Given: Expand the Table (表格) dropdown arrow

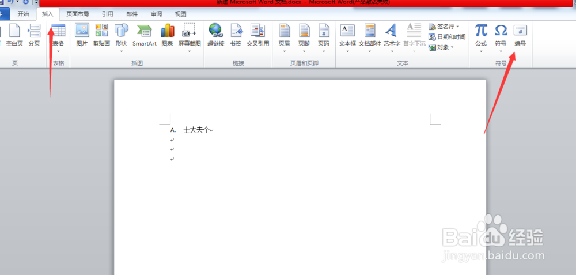Looking at the screenshot, I should [58, 51].
